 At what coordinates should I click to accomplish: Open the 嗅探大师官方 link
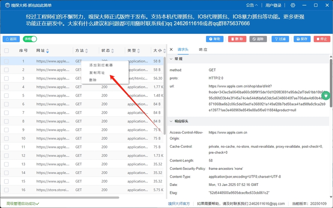pyautogui.click(x=178, y=204)
